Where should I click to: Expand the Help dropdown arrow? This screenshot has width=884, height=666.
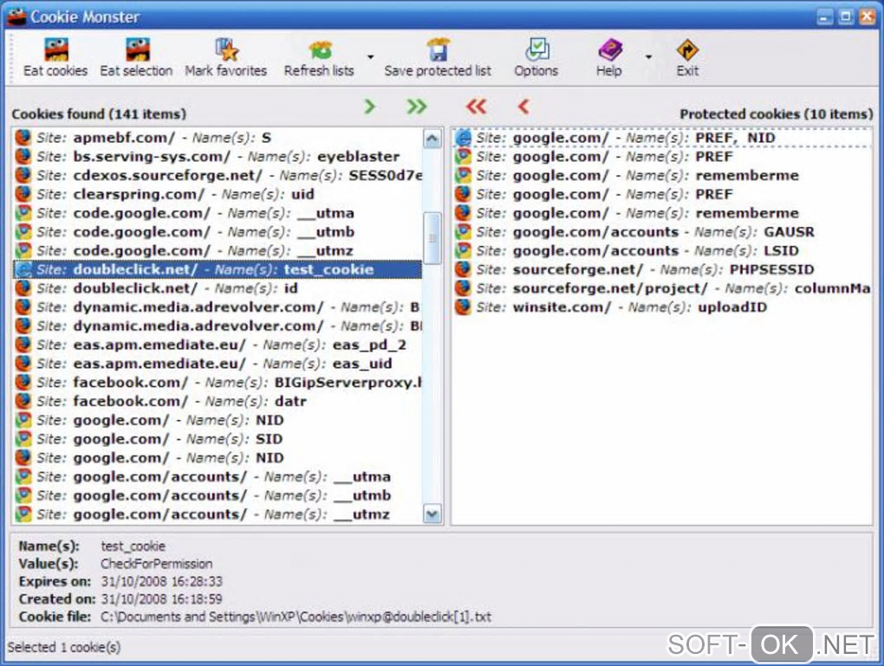tap(648, 57)
